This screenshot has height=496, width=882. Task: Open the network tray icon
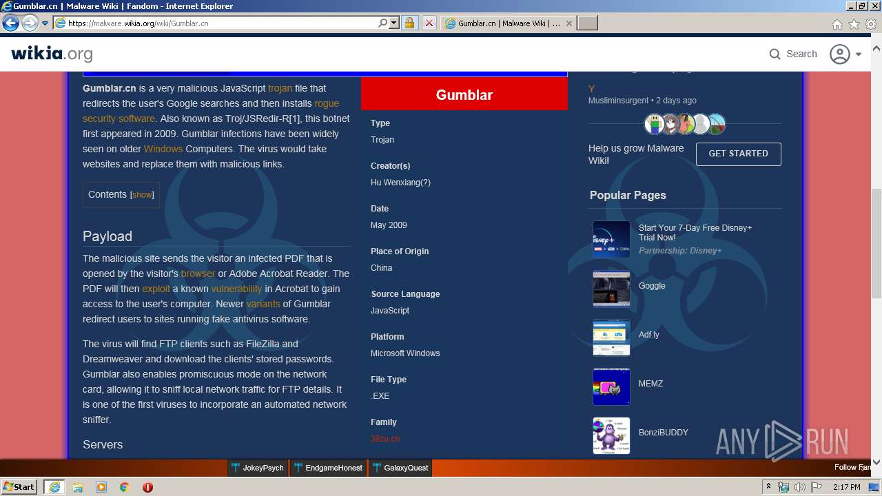tap(783, 487)
